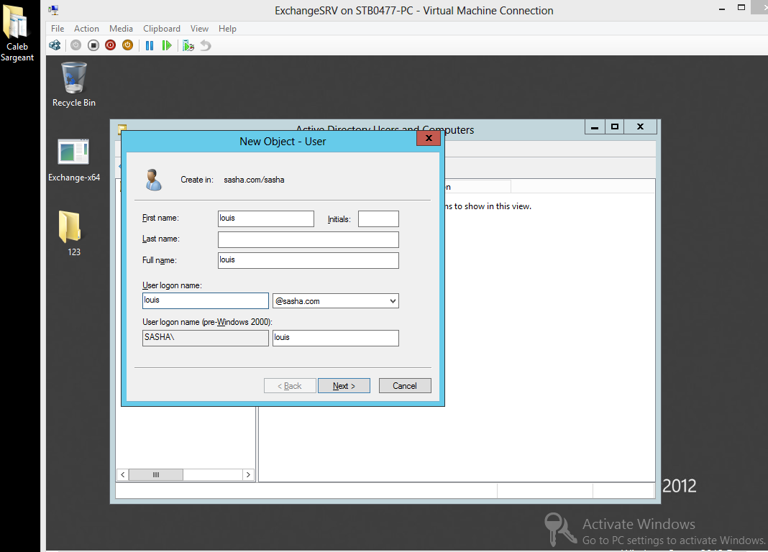Click the Initials field
Image resolution: width=768 pixels, height=552 pixels.
click(379, 218)
